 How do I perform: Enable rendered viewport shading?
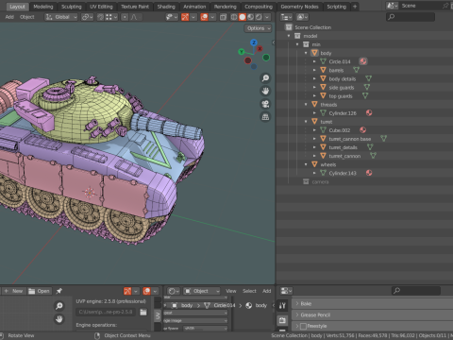[x=259, y=17]
